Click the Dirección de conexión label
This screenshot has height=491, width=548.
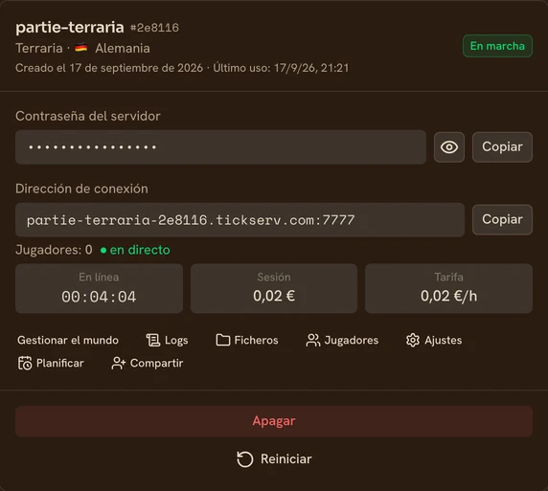81,189
